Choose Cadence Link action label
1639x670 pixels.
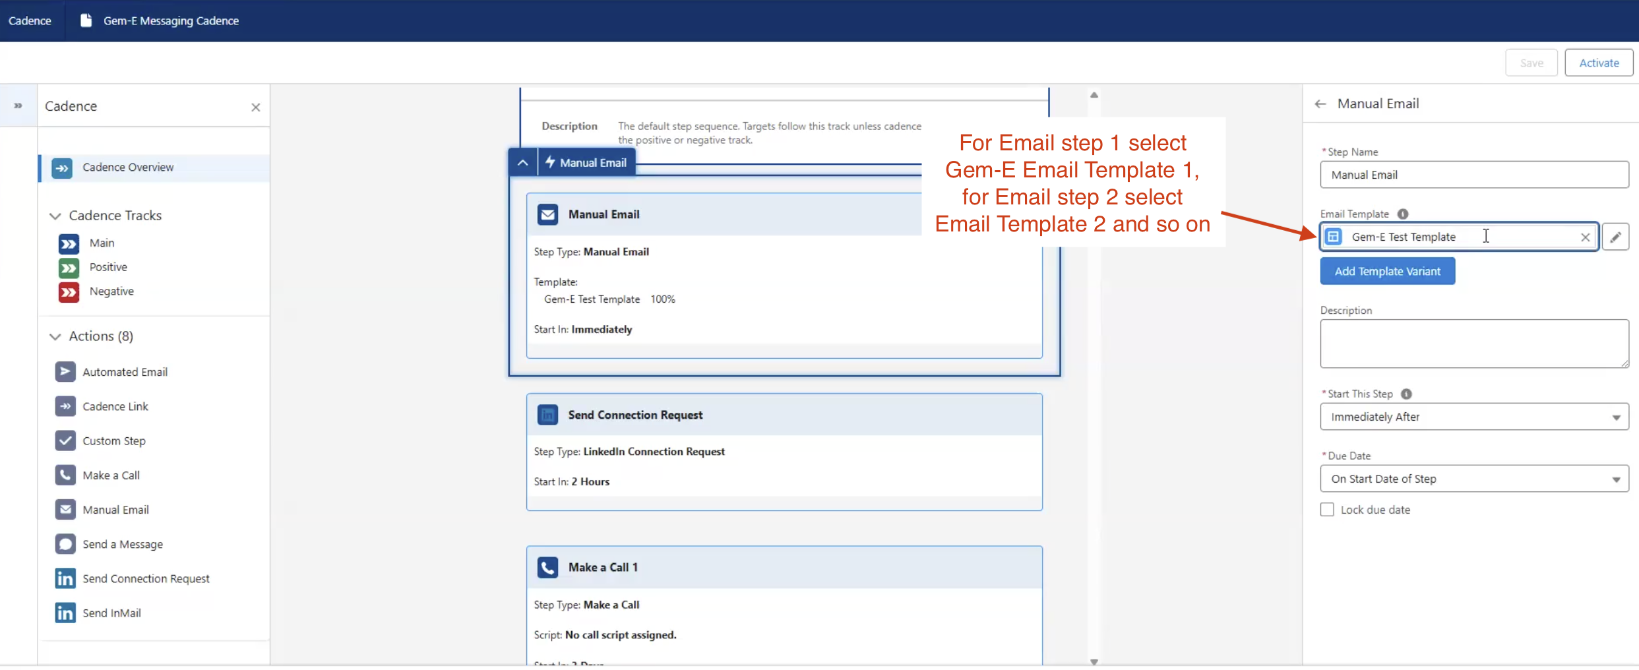pos(115,406)
